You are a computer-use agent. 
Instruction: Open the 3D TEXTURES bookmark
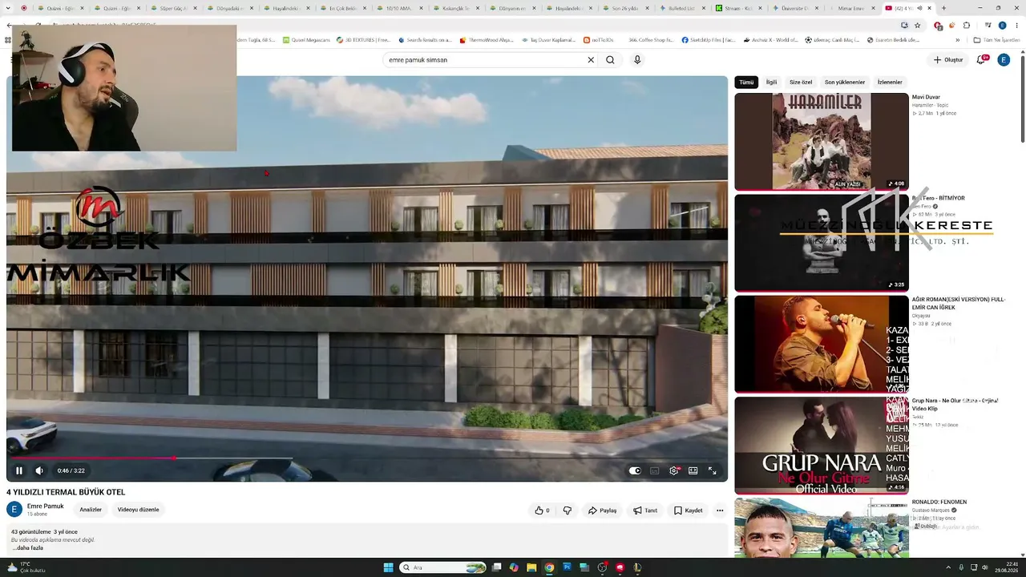[363, 39]
